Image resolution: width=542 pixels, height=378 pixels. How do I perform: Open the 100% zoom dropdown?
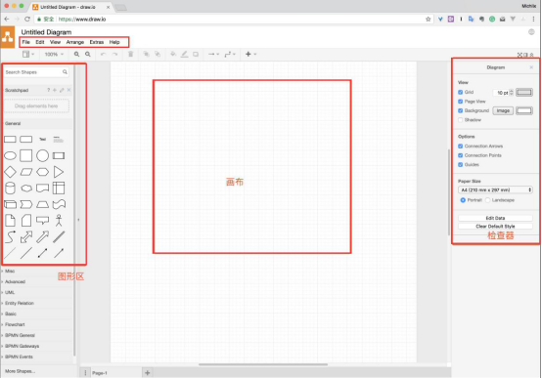point(54,54)
